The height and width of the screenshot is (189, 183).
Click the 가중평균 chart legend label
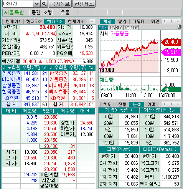coord(119,34)
